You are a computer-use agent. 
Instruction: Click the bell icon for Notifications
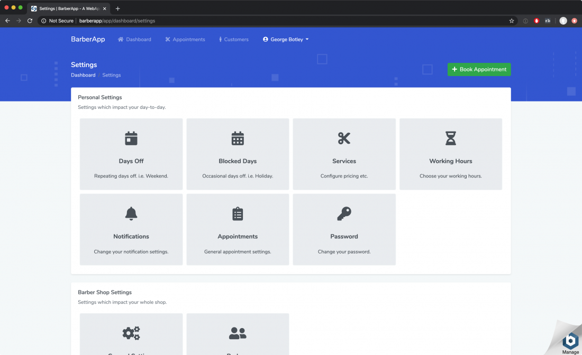tap(131, 213)
